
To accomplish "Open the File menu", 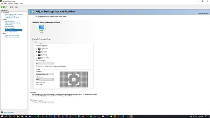I will [2, 4].
